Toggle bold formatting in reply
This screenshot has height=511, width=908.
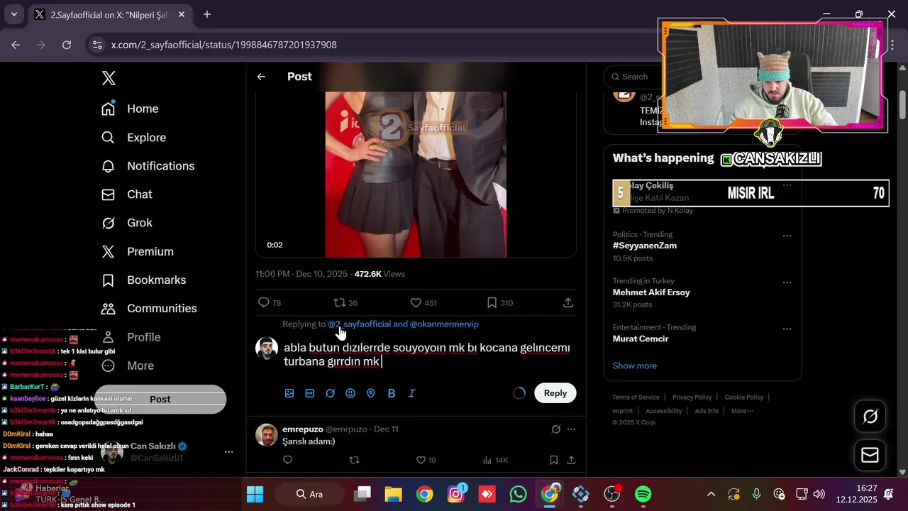(x=391, y=393)
